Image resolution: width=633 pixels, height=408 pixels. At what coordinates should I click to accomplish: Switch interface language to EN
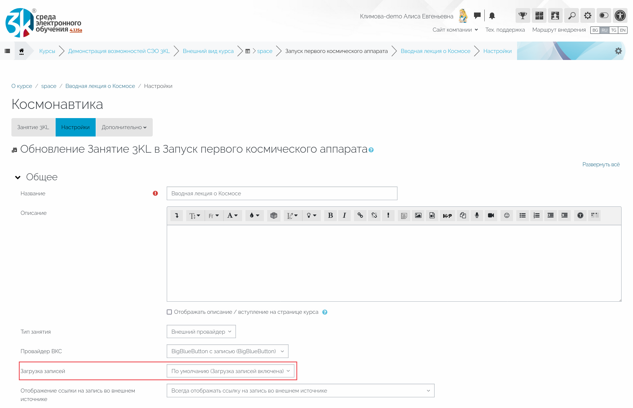coord(623,30)
